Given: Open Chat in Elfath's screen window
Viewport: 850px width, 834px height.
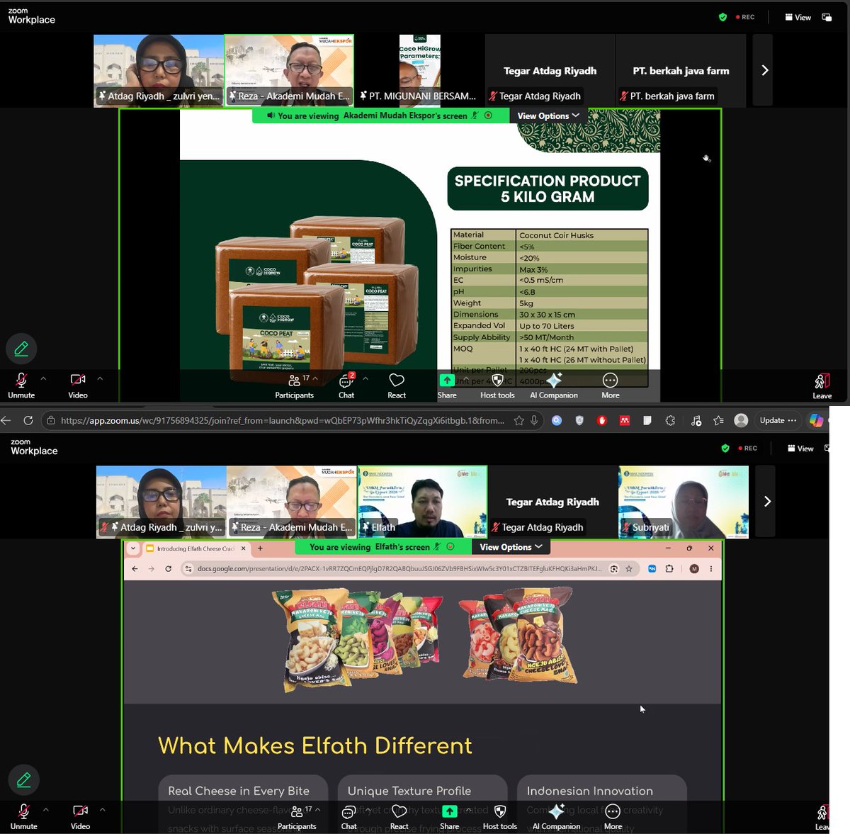Looking at the screenshot, I should coord(349,817).
